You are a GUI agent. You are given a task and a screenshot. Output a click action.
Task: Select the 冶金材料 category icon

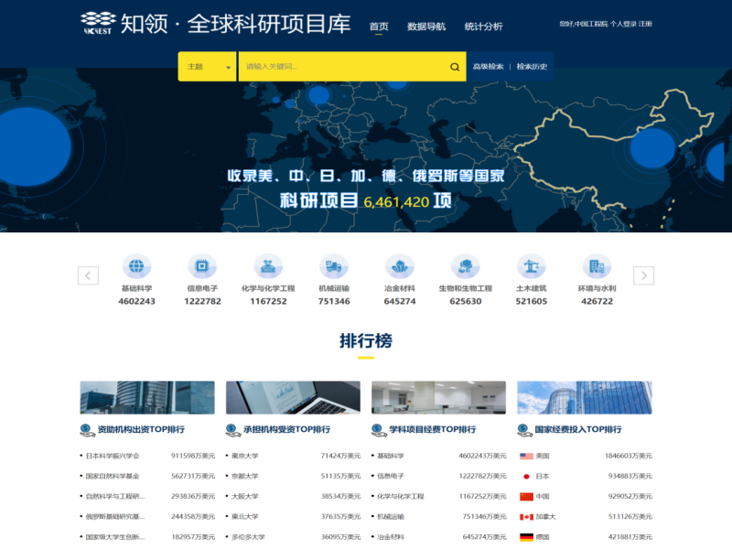[400, 266]
